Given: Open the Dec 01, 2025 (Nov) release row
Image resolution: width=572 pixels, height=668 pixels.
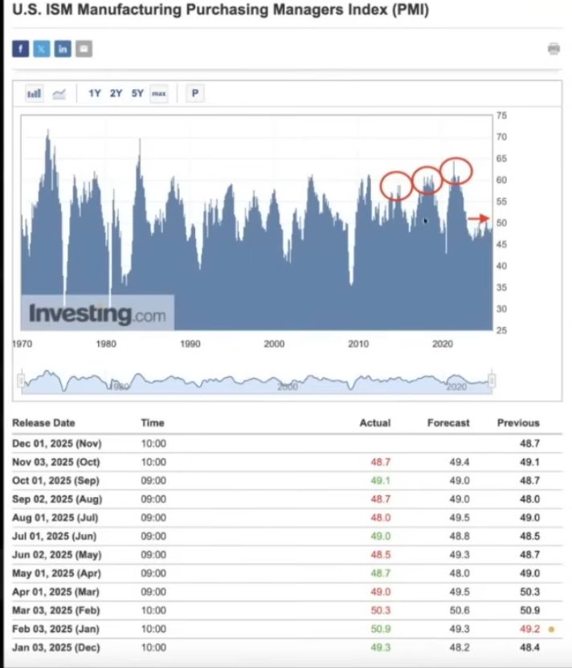Looking at the screenshot, I should [x=57, y=443].
